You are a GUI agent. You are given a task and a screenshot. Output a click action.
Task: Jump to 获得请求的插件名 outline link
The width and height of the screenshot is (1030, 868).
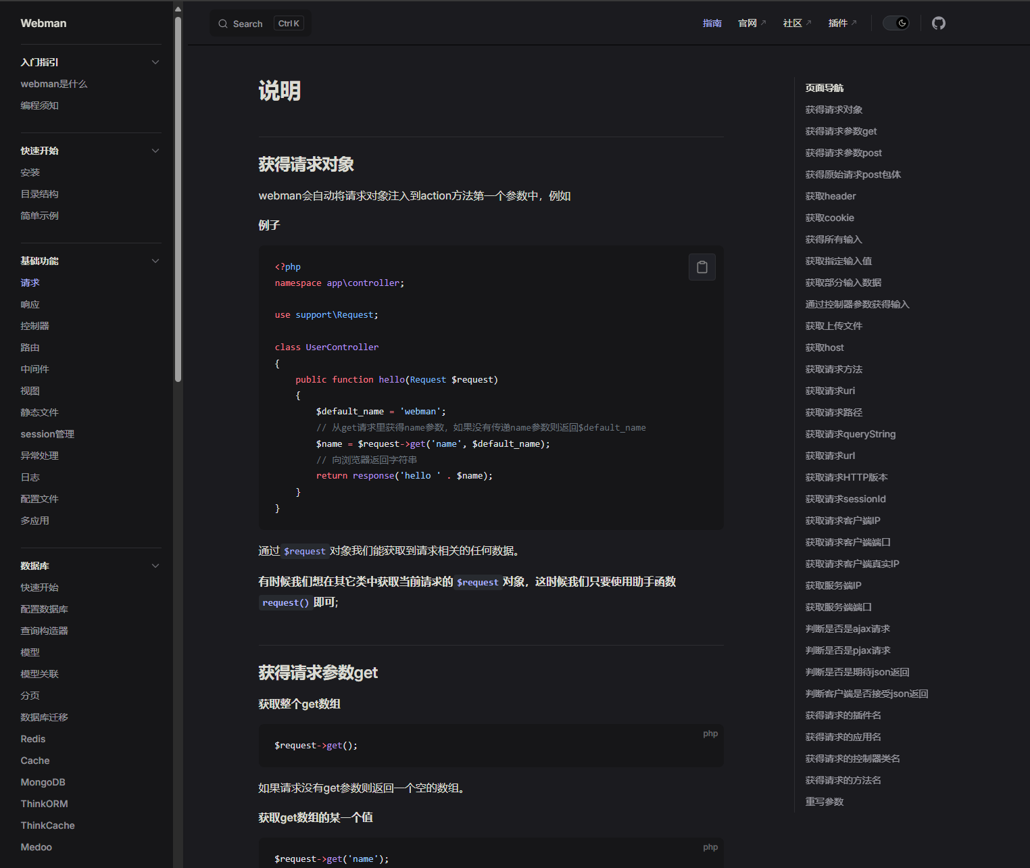pyautogui.click(x=843, y=715)
